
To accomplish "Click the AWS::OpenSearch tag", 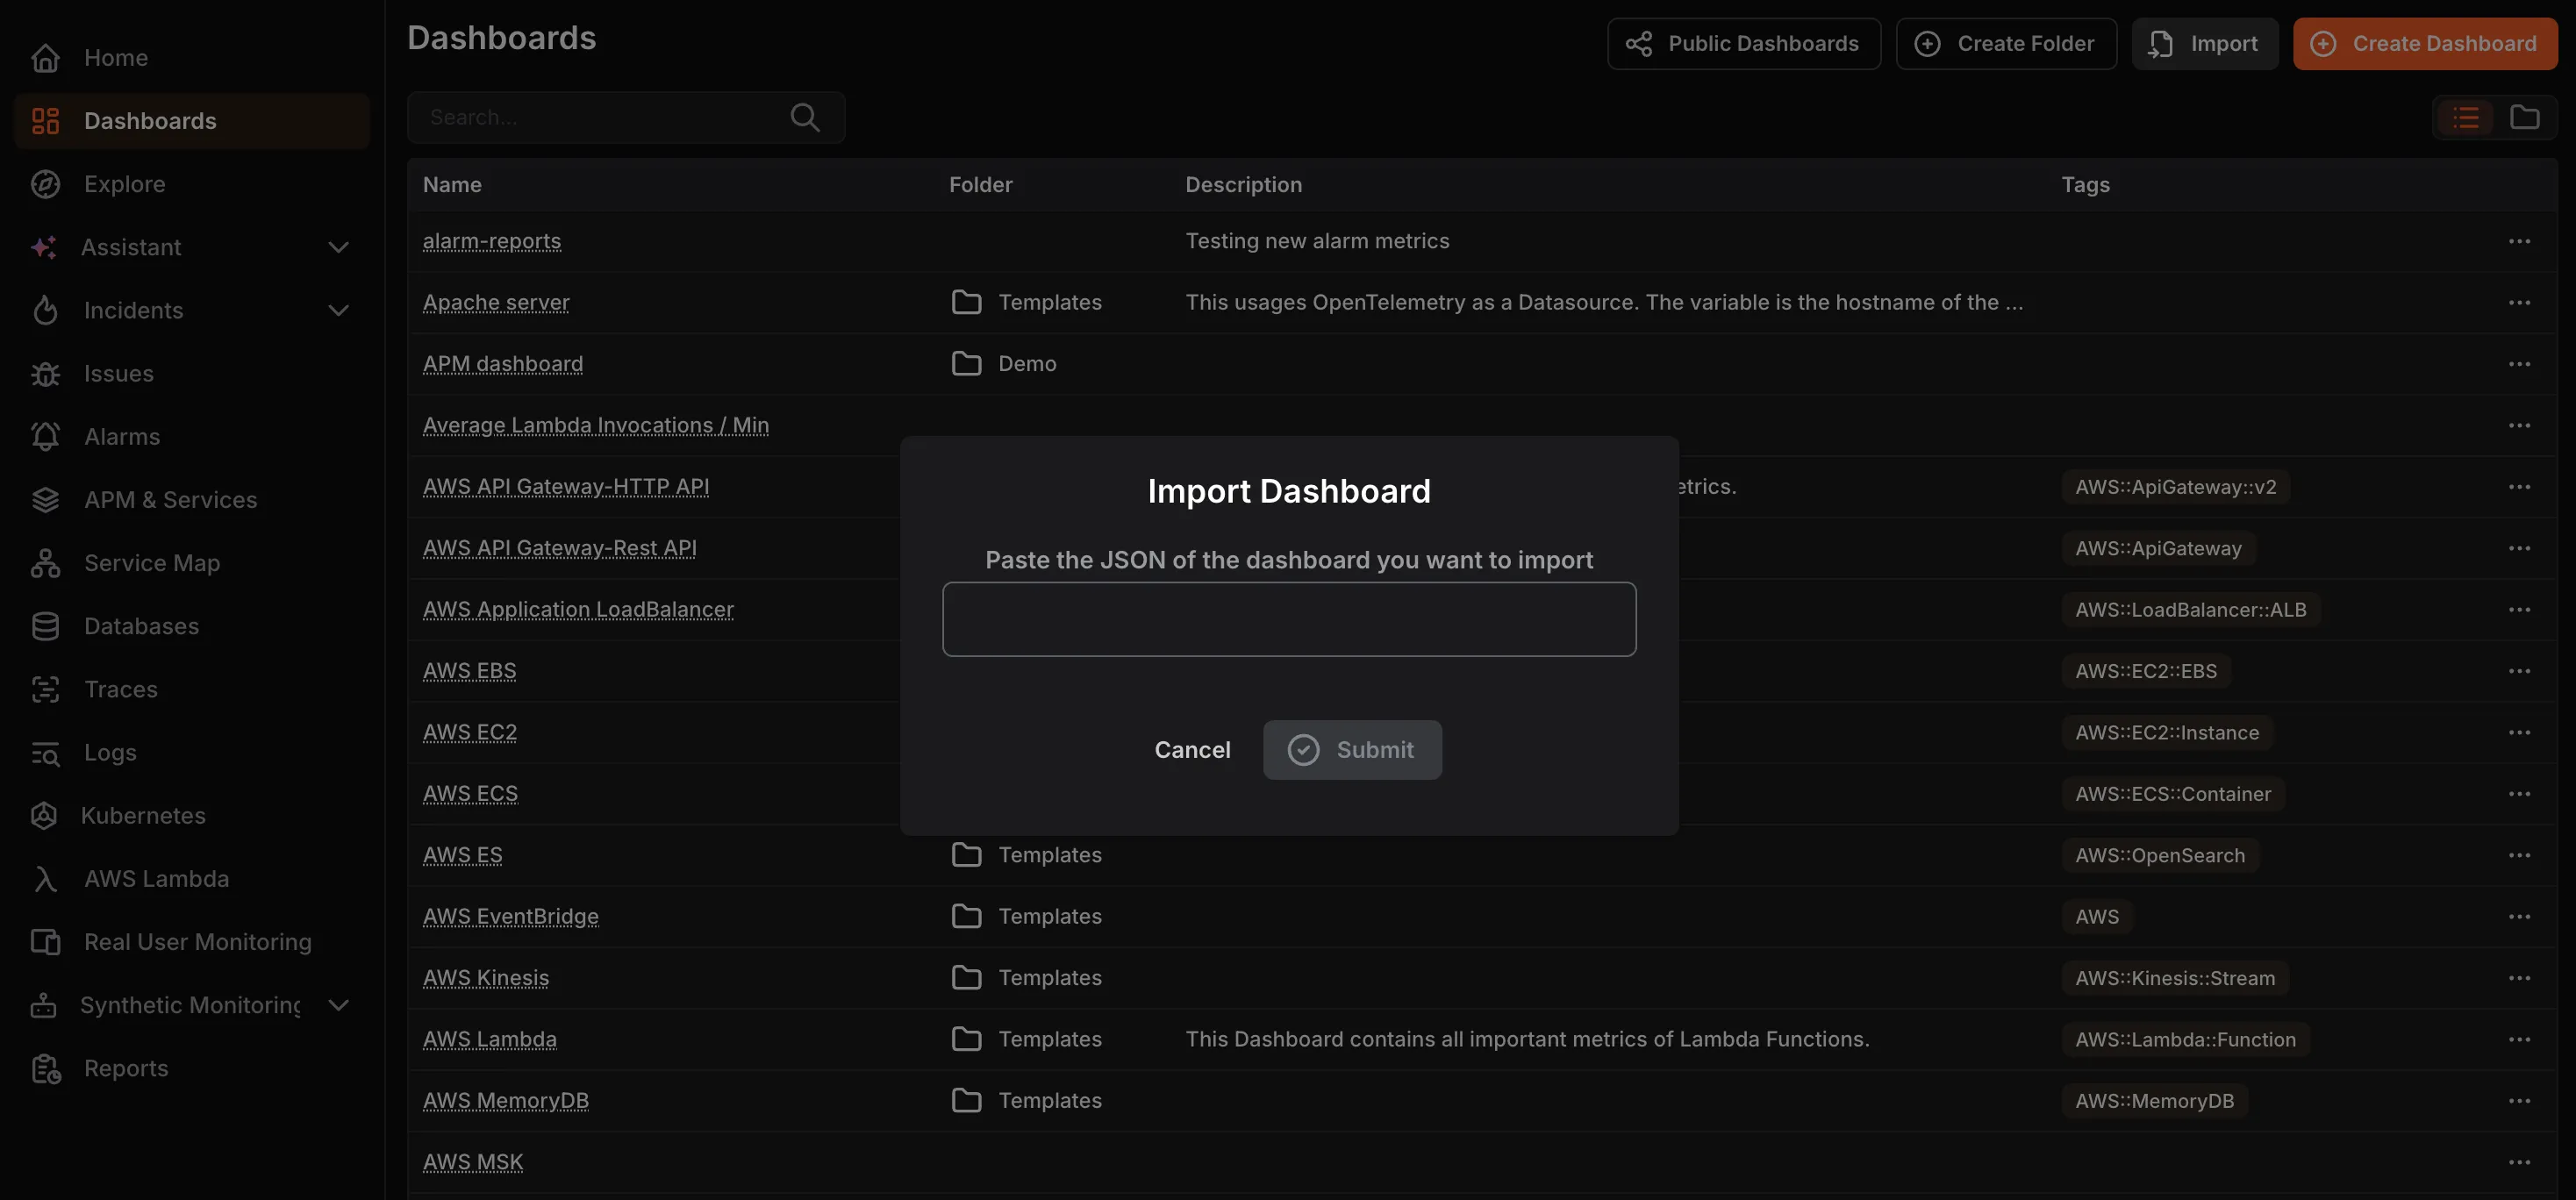I will point(2160,855).
